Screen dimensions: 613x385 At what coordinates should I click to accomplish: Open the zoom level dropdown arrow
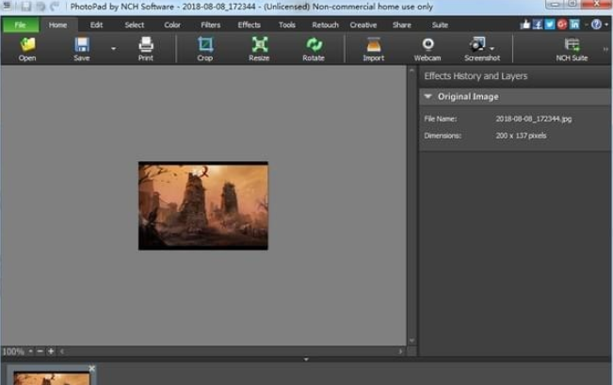coord(30,351)
